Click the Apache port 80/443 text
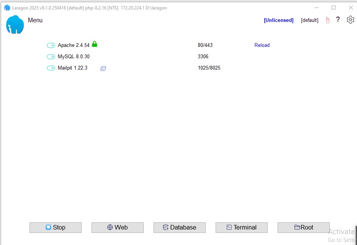Viewport: 357px width, 245px height. coord(205,45)
